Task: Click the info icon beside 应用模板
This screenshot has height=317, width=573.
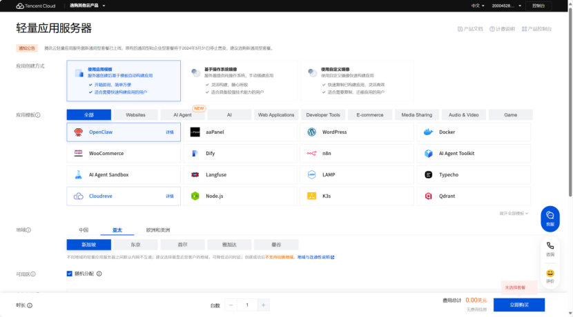Action: pos(38,116)
